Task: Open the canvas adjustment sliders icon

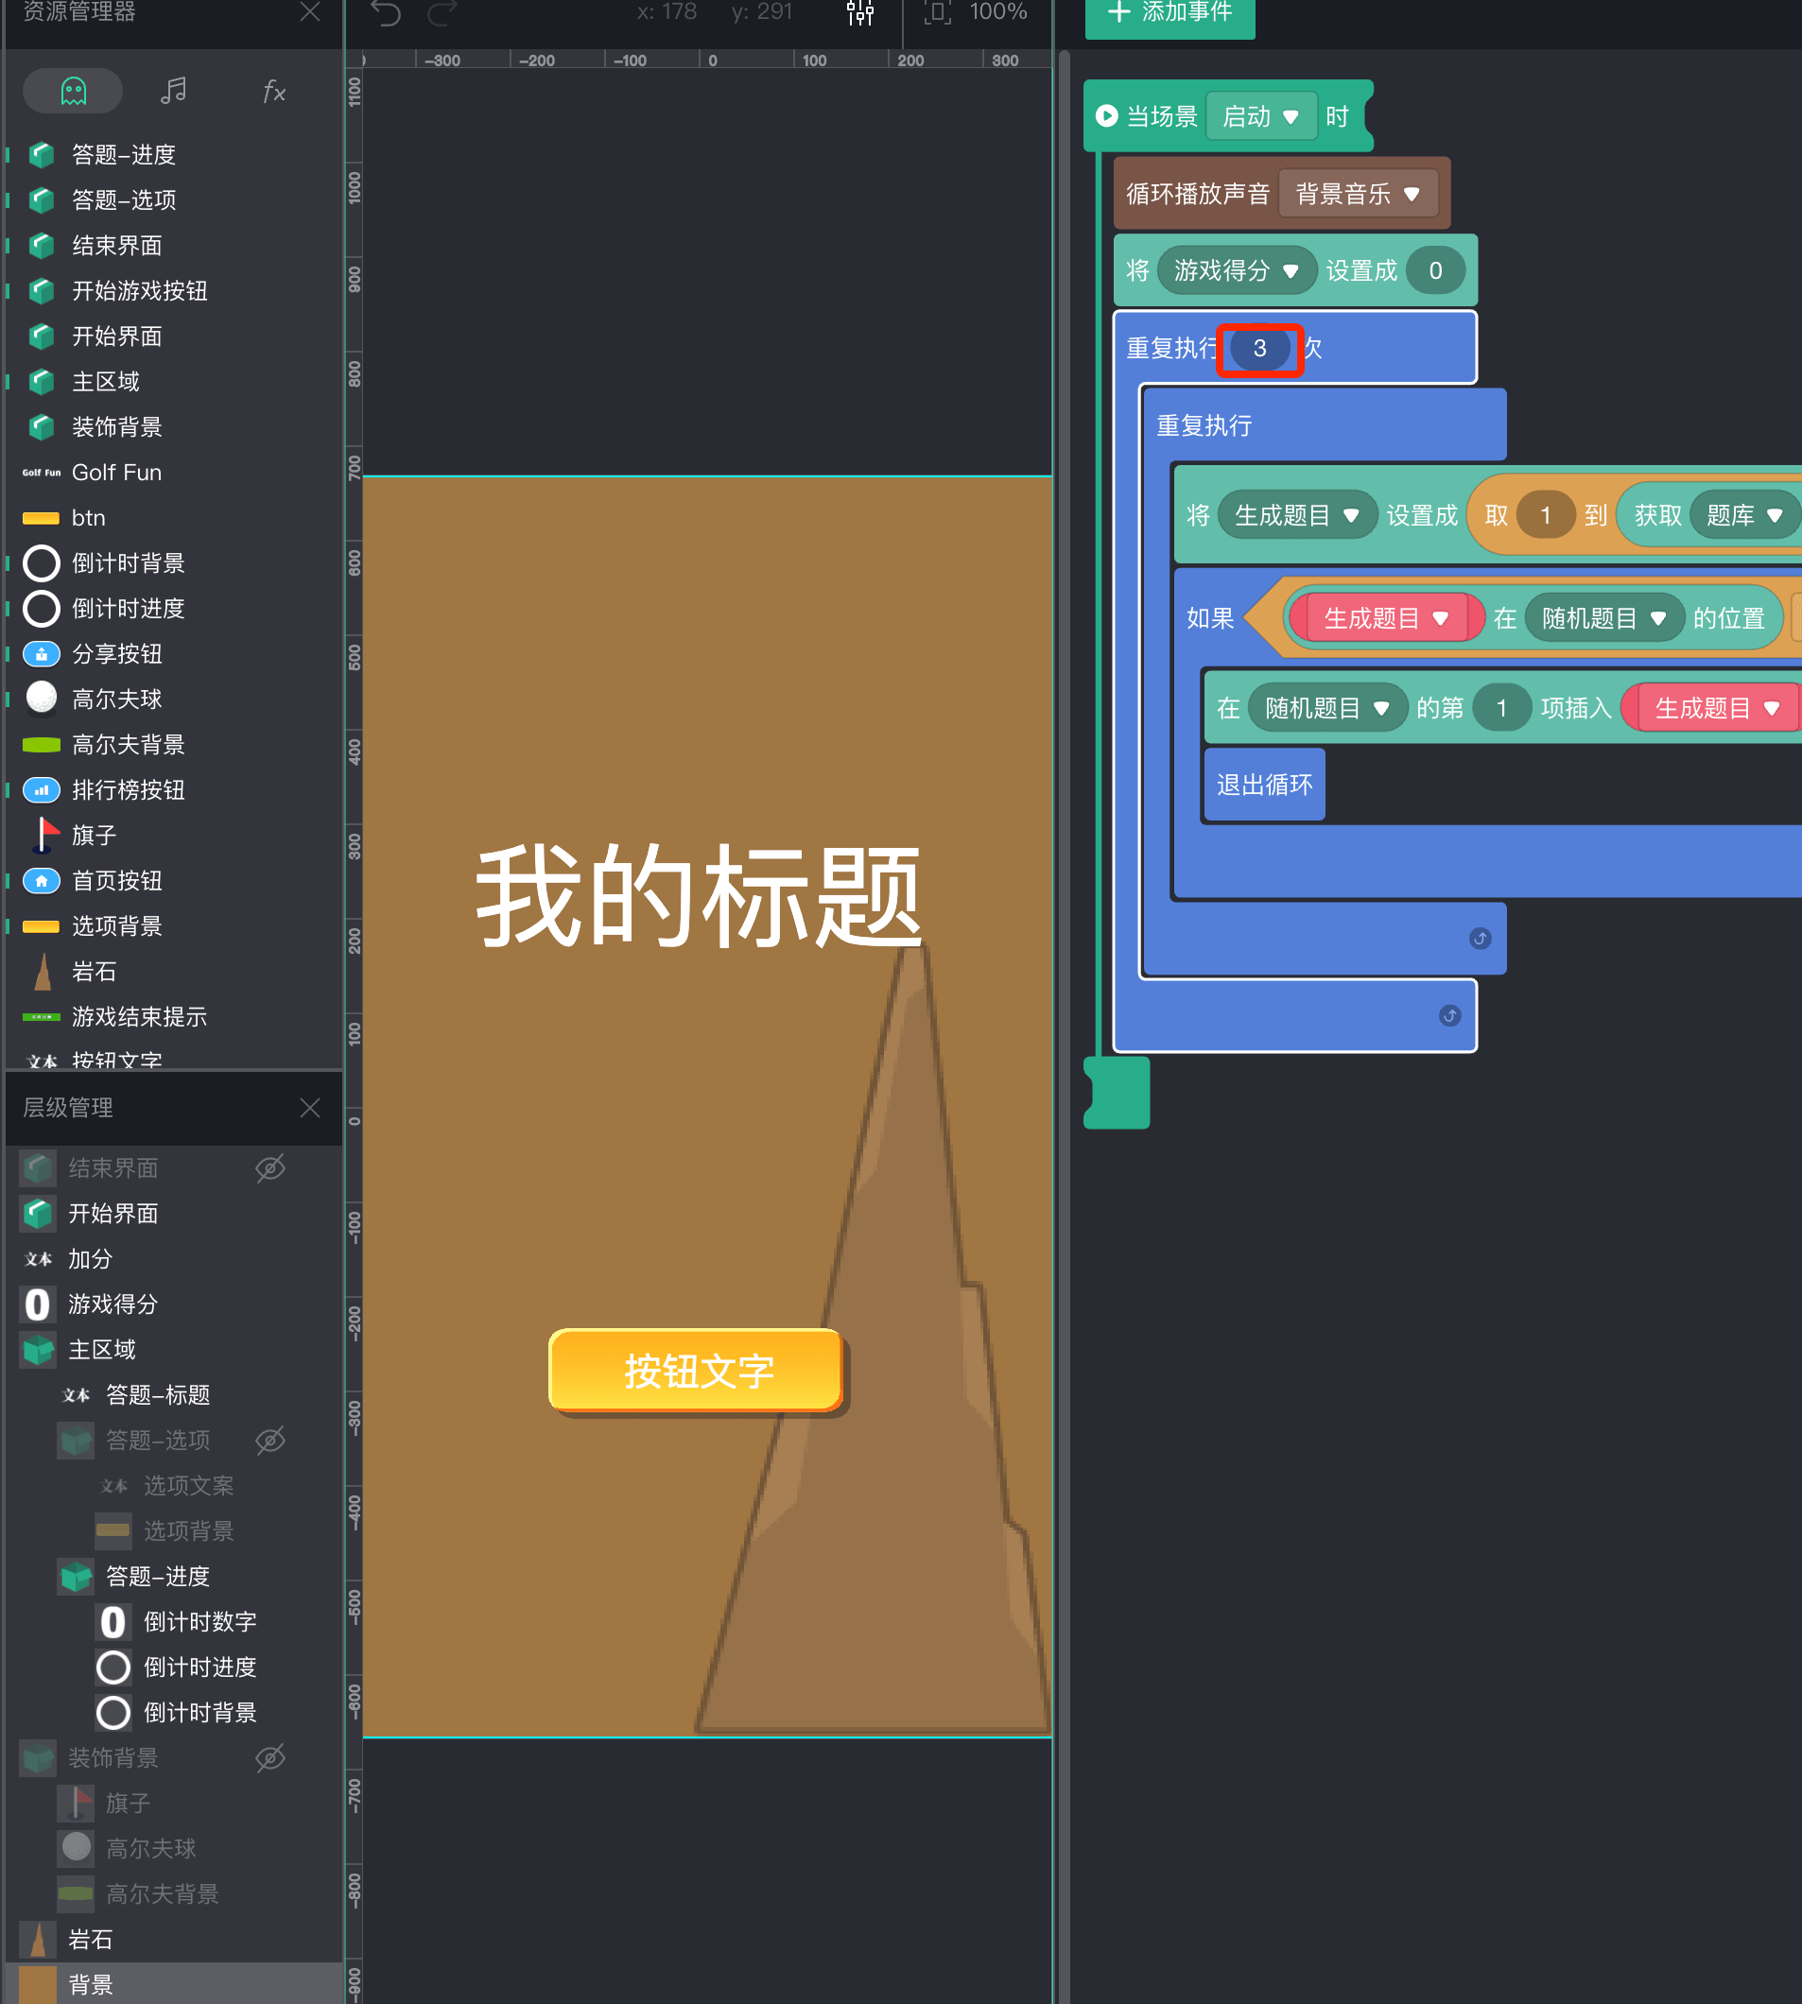Action: click(x=859, y=13)
